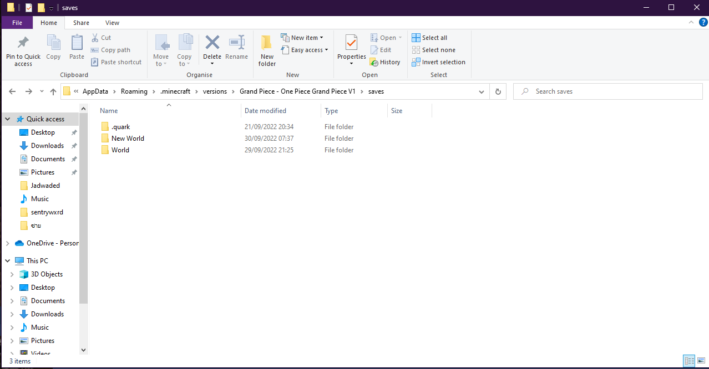Screen dimensions: 709x369
Task: Open the address bar history dropdown
Action: pos(482,91)
